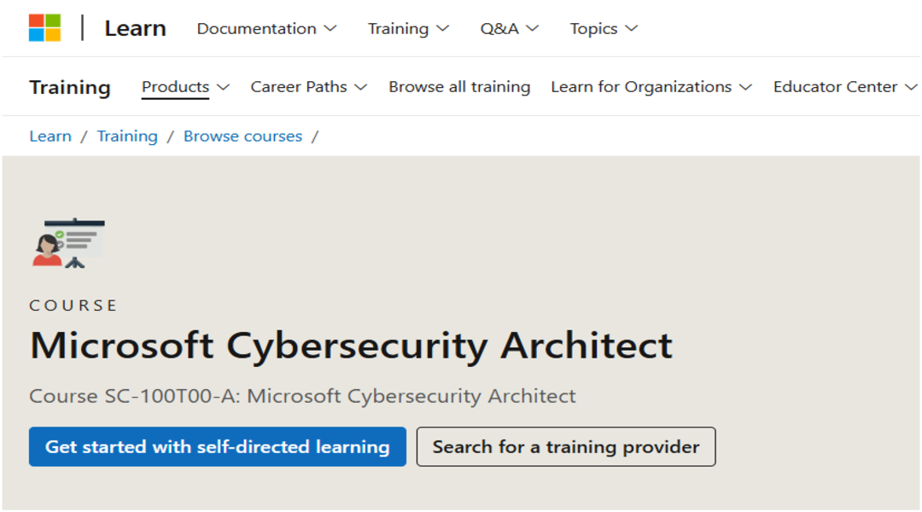The width and height of the screenshot is (922, 512).
Task: Expand the Career Paths menu
Action: pyautogui.click(x=308, y=87)
